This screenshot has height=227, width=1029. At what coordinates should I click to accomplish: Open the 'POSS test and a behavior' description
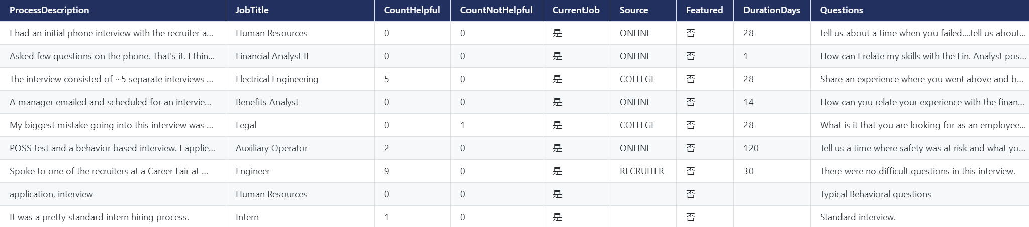112,148
